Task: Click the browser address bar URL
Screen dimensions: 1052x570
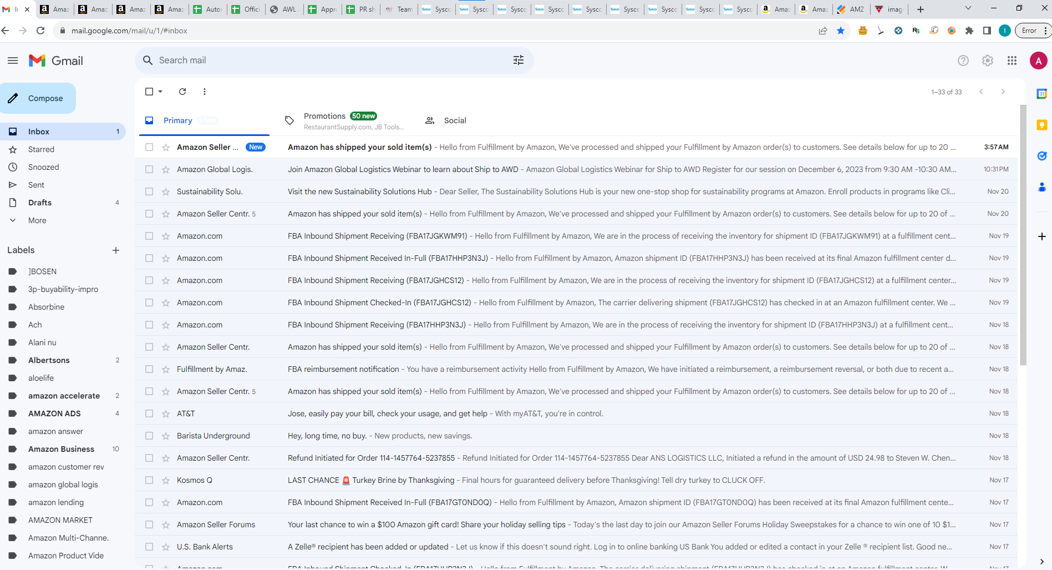Action: point(129,31)
